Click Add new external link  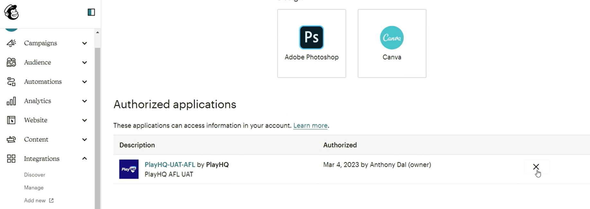(39, 200)
